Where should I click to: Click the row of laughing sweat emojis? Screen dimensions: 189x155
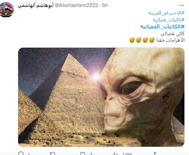(x=142, y=40)
